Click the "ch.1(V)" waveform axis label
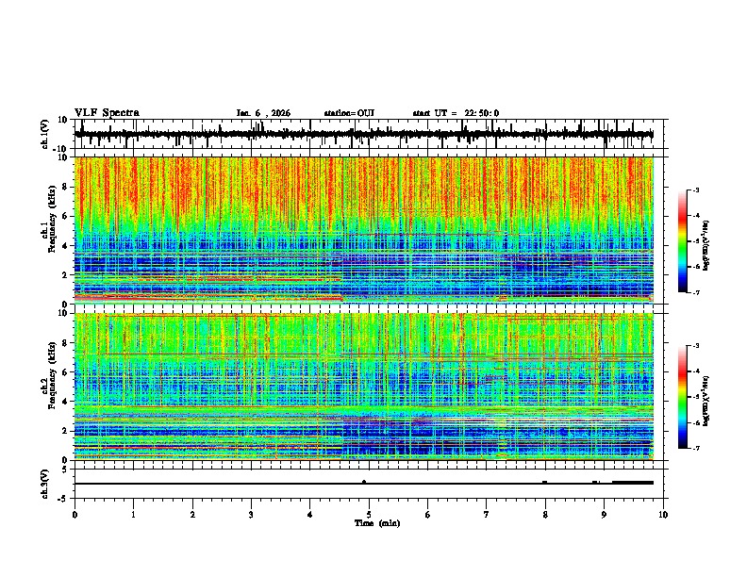The image size is (747, 577). [44, 134]
